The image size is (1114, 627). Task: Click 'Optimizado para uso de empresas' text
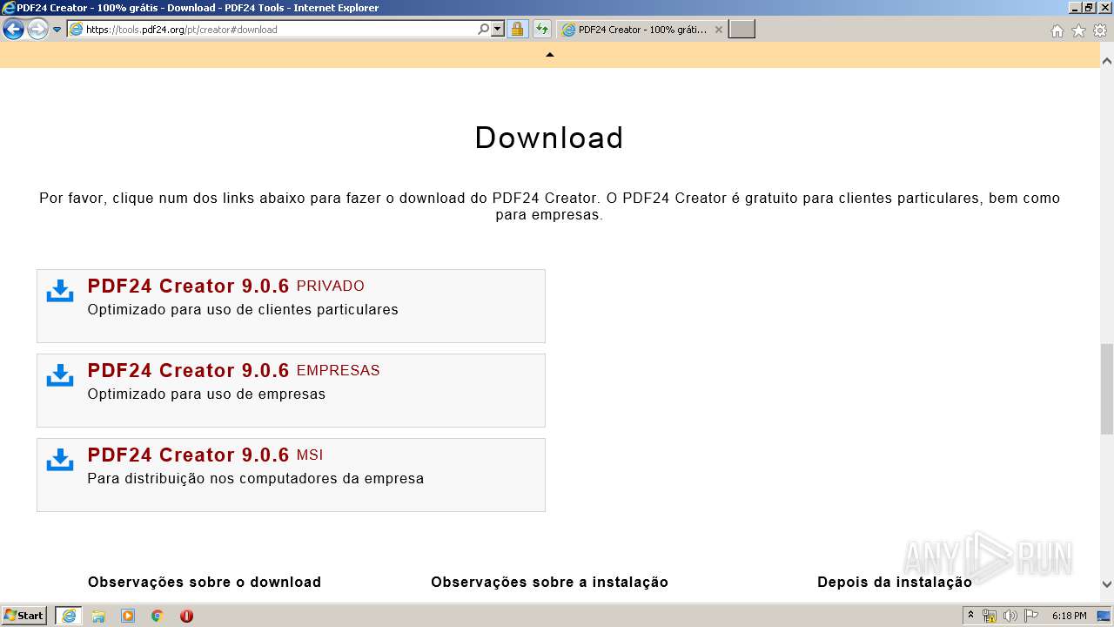(x=206, y=394)
